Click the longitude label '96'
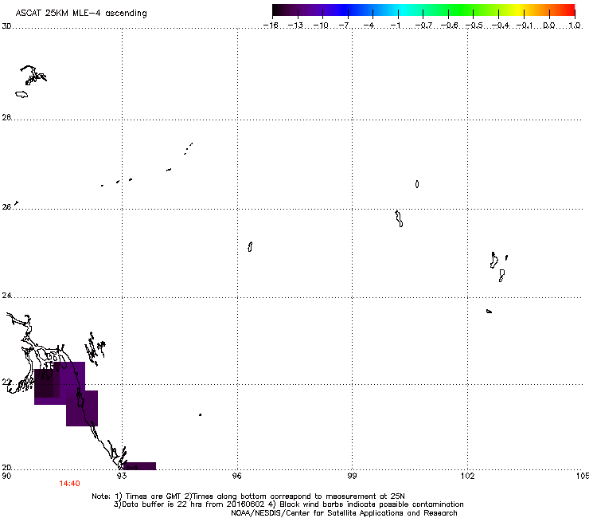The width and height of the screenshot is (589, 518). click(237, 476)
